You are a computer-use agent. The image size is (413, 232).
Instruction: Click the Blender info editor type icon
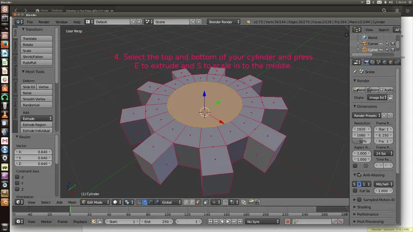coord(19,22)
